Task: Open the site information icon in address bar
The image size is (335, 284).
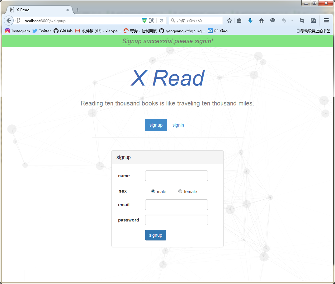Action: pos(18,21)
